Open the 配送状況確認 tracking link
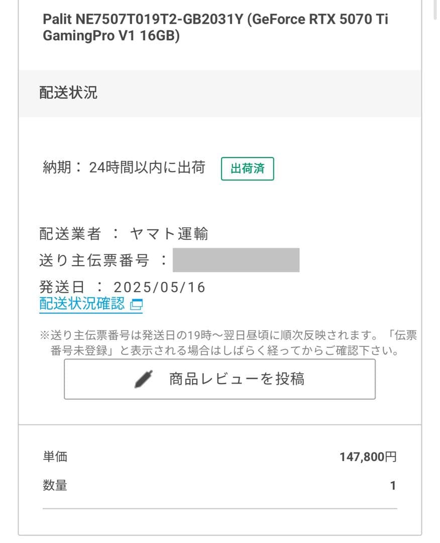Screen dimensions: 440x543 click(x=82, y=304)
